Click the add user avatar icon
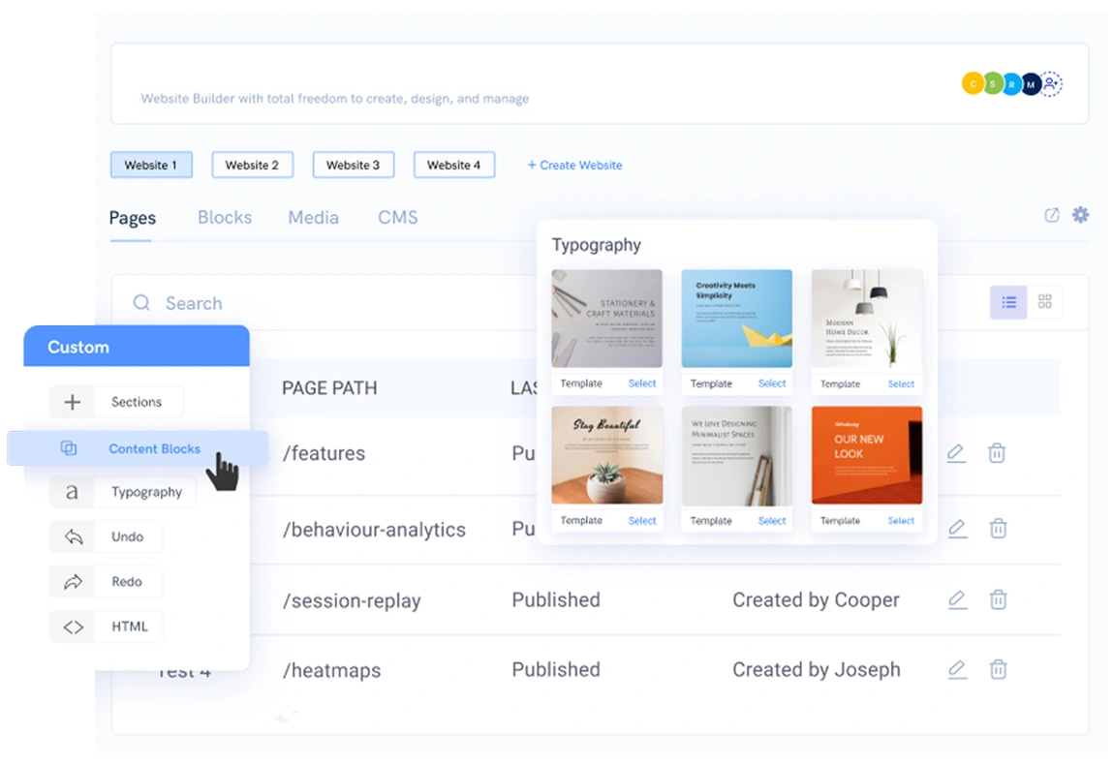 point(1052,84)
